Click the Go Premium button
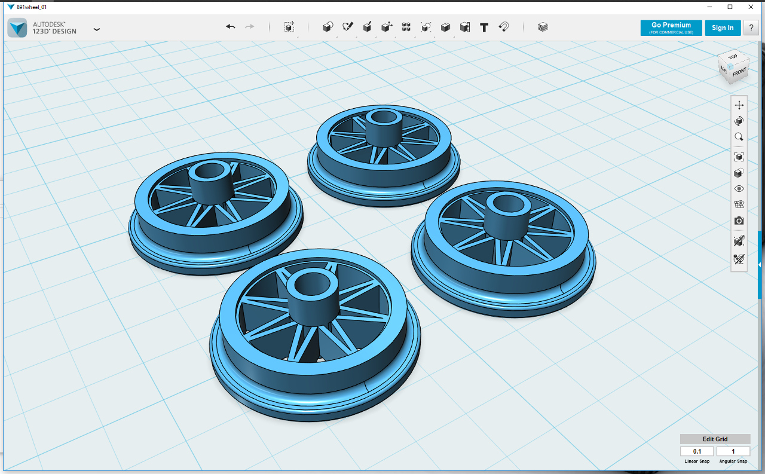The height and width of the screenshot is (474, 765). pos(671,27)
